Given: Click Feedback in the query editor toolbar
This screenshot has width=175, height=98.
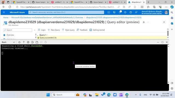Looking at the screenshot, I should click(82, 30).
